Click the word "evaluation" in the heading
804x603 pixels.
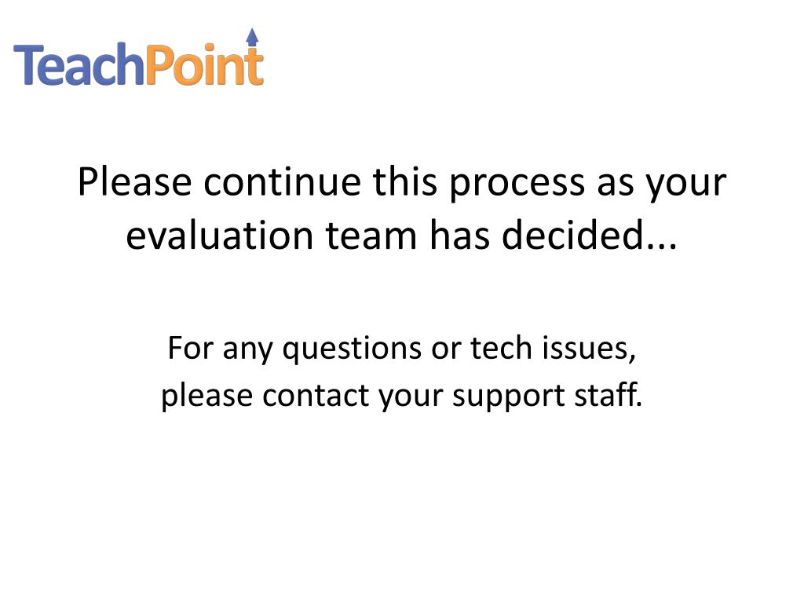point(220,236)
